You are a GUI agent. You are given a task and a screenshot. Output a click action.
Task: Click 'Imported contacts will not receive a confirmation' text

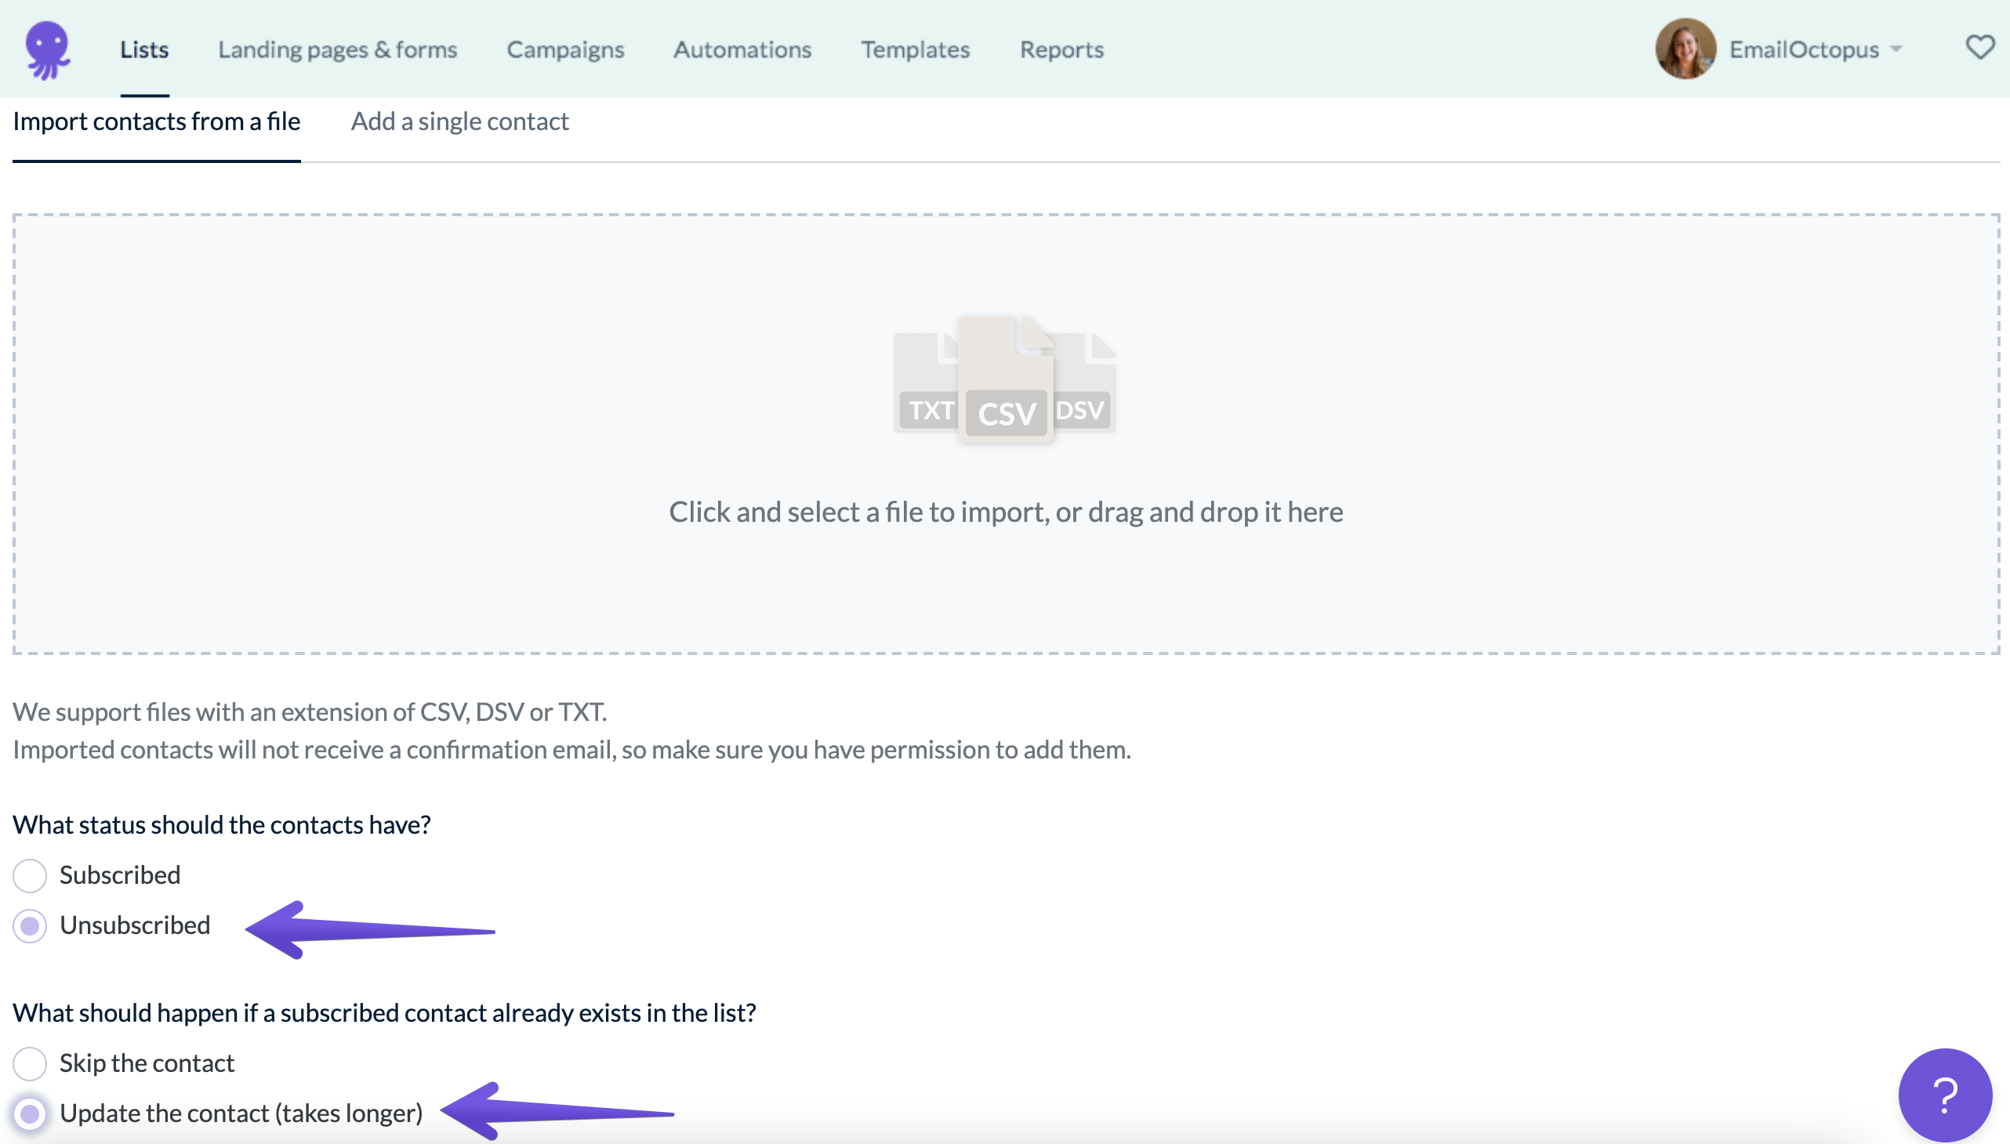(571, 750)
